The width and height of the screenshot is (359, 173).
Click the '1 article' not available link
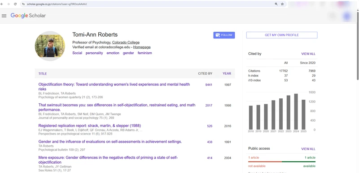click(254, 158)
